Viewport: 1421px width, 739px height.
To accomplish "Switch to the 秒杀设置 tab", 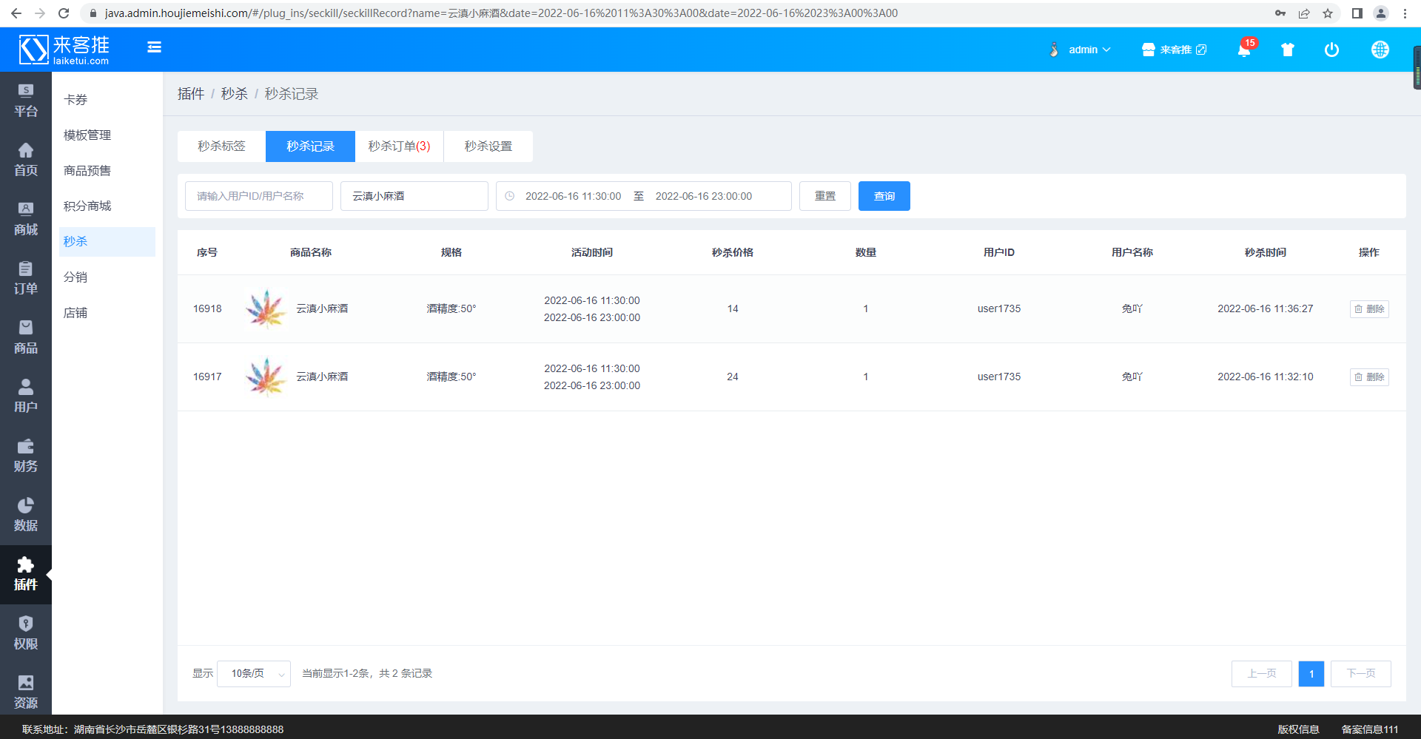I will click(x=488, y=146).
